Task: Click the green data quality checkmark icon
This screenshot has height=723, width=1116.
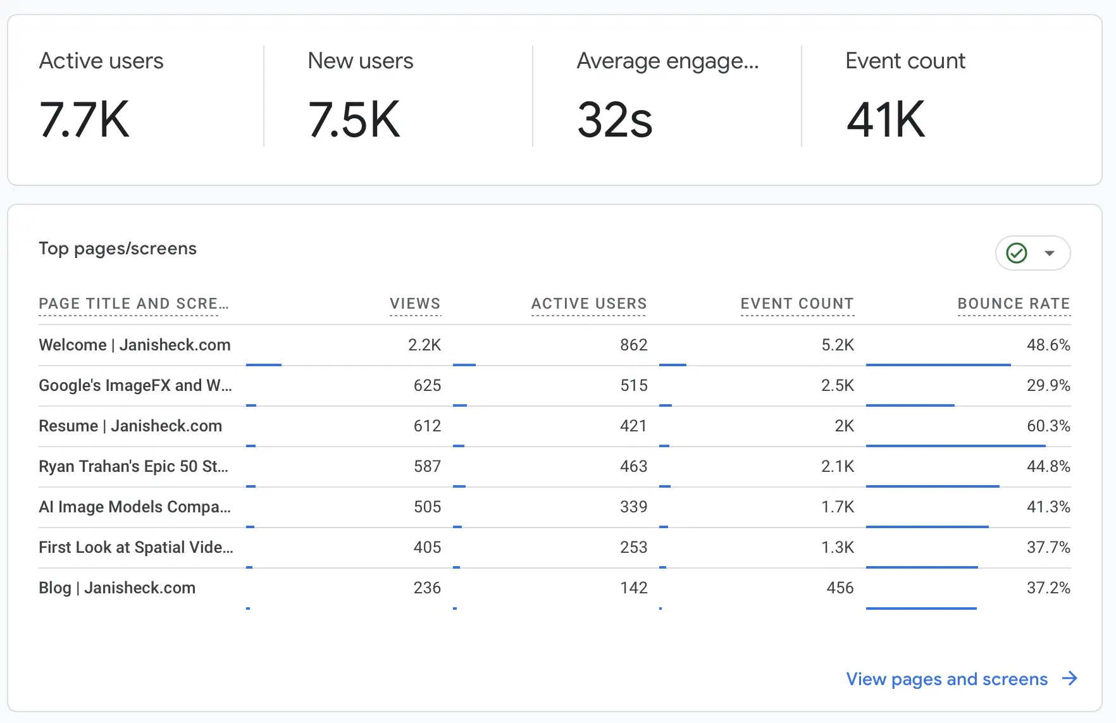Action: pos(1017,253)
